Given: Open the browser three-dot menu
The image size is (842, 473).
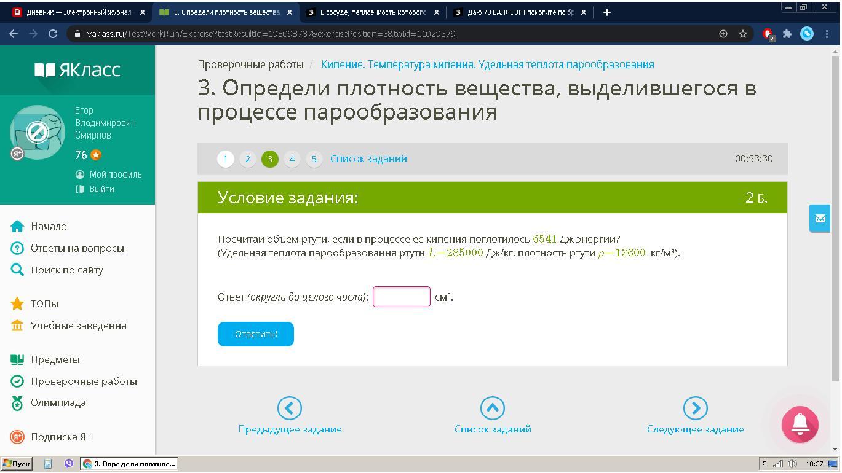Looking at the screenshot, I should pos(826,34).
